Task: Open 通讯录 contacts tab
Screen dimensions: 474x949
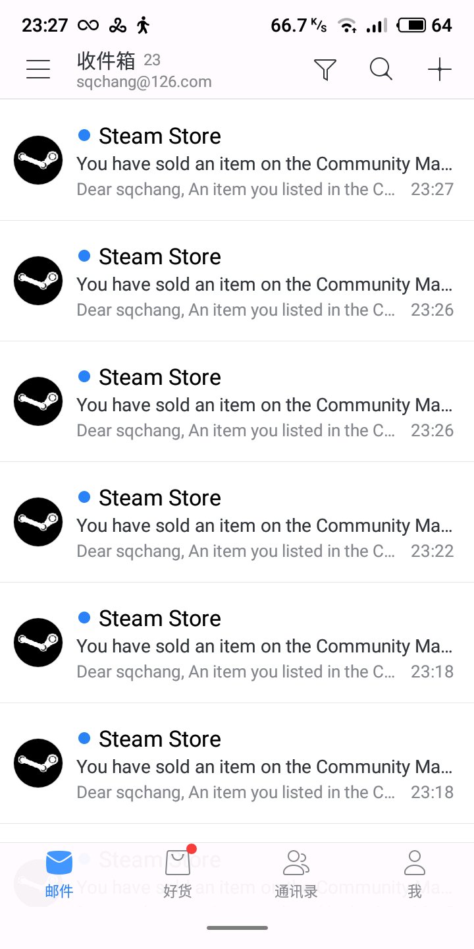Action: tap(296, 874)
